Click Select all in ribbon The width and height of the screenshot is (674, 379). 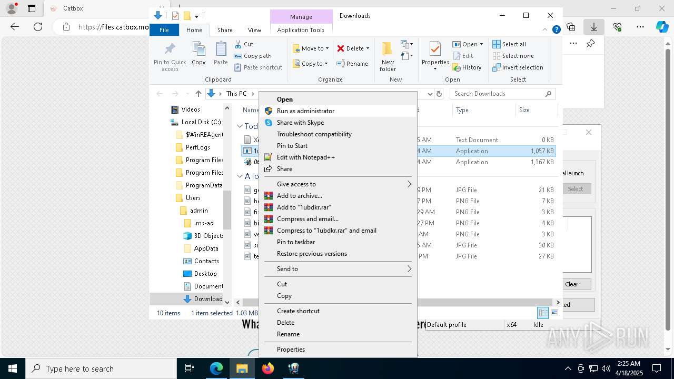pyautogui.click(x=509, y=44)
